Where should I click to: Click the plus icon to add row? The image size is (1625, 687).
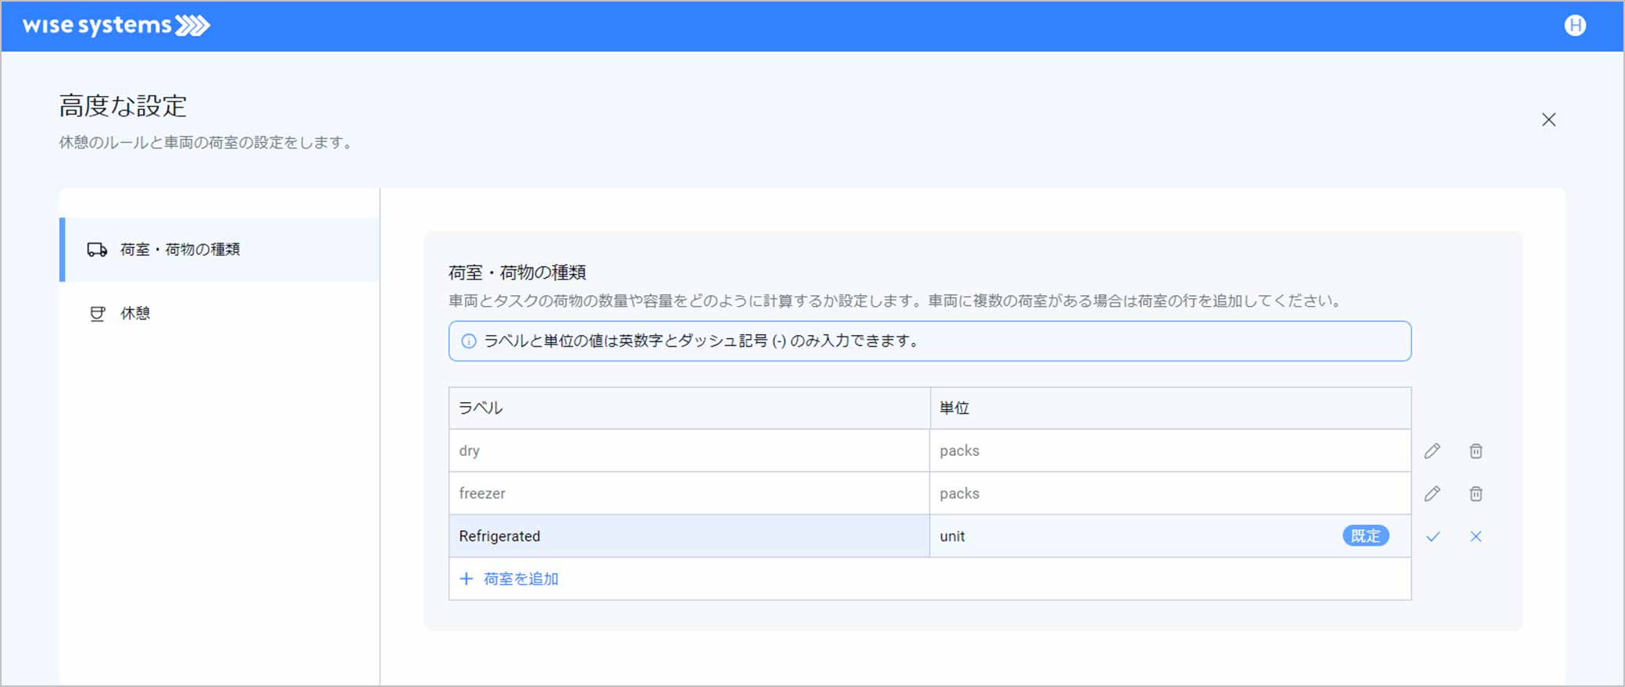point(466,578)
